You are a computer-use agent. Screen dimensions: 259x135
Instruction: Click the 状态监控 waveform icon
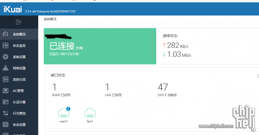pos(6,45)
